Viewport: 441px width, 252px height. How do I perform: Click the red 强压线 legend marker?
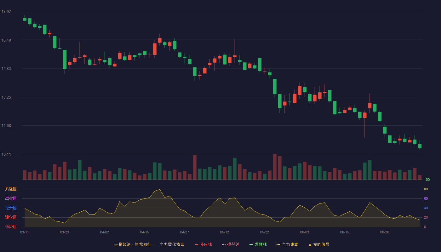click(197, 244)
